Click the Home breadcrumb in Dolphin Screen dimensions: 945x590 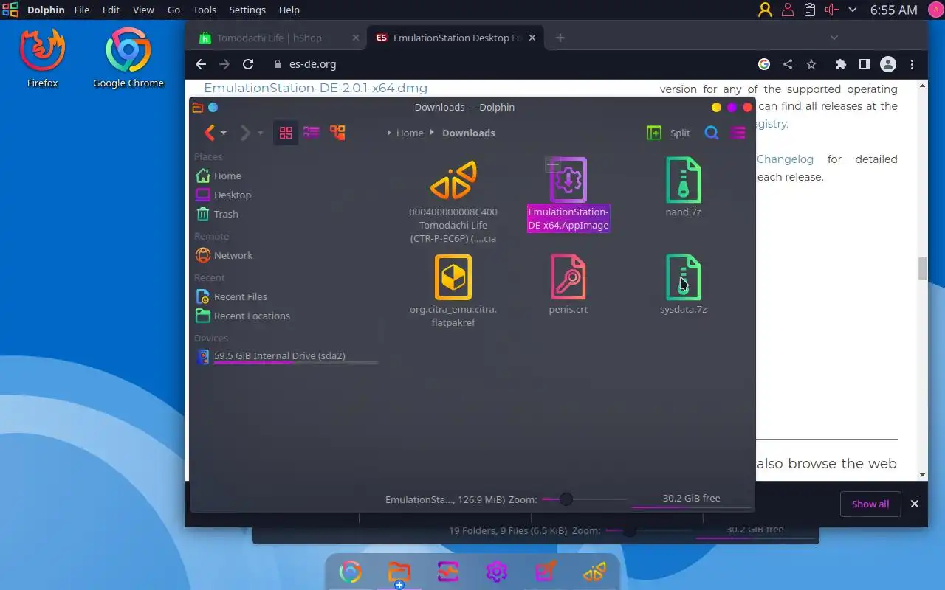pos(410,133)
